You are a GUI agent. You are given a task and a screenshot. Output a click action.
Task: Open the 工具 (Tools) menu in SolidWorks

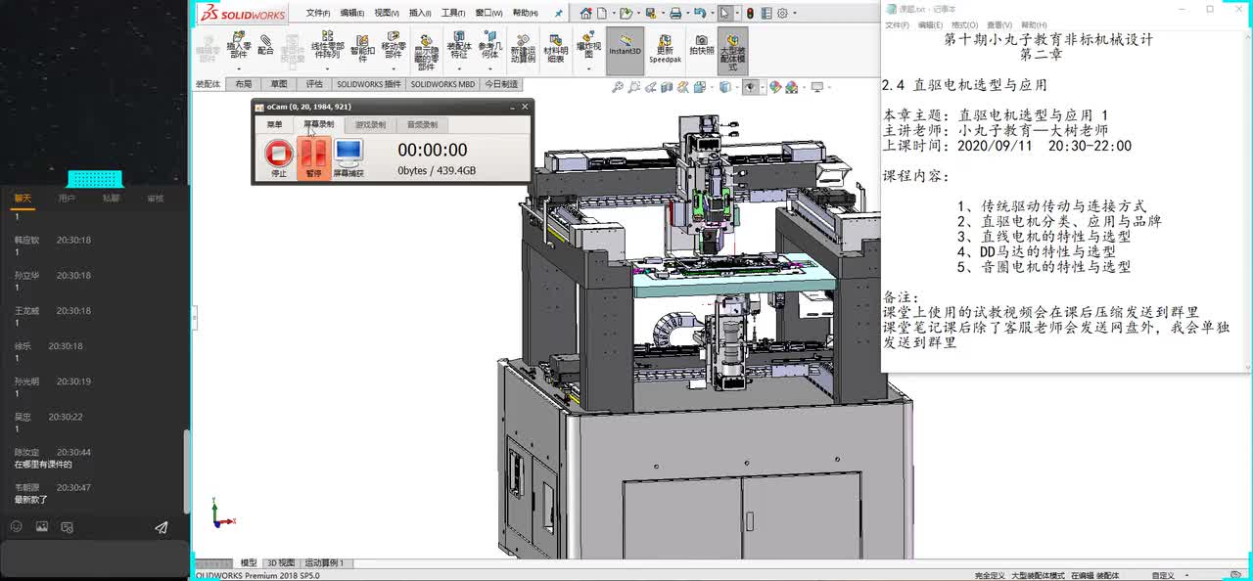[452, 14]
